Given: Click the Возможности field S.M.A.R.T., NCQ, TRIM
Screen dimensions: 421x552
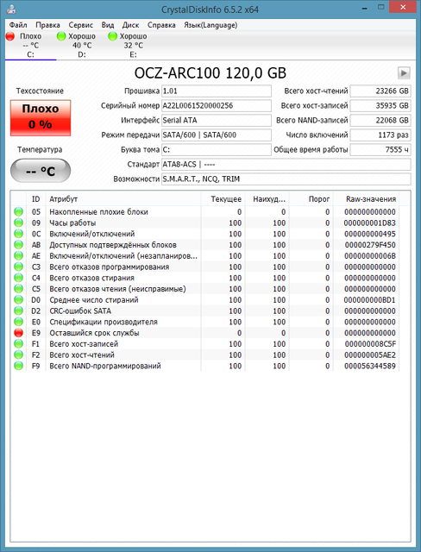Looking at the screenshot, I should (x=286, y=179).
